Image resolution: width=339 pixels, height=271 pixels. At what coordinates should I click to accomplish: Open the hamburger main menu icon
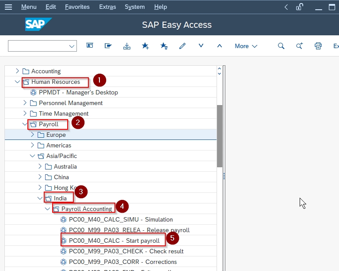point(8,7)
